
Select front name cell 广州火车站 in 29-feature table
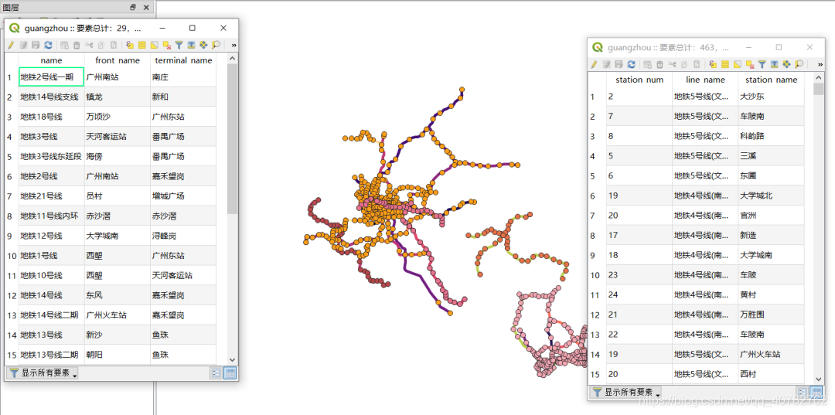(118, 315)
